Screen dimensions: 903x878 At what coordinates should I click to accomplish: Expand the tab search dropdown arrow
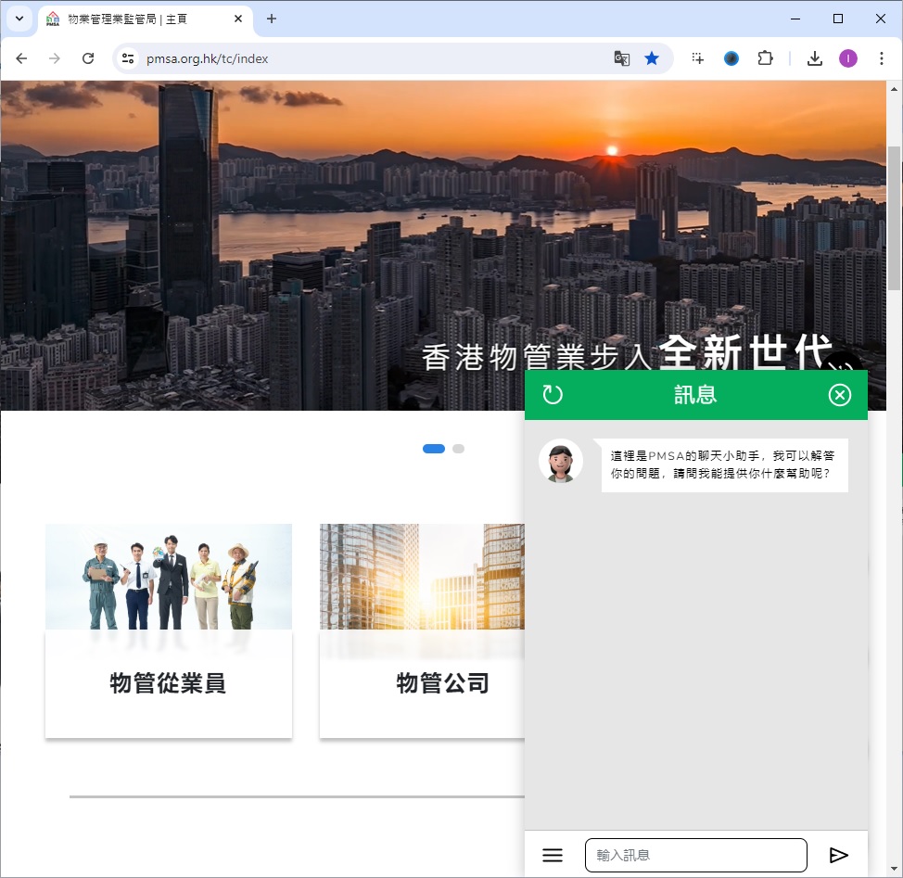click(19, 19)
